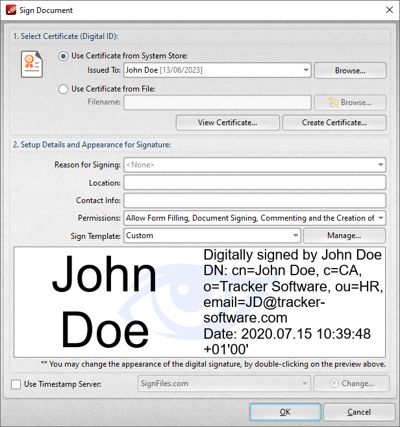
Task: Click '2. Setup Details and Appearance for Signature:' heading
Action: pyautogui.click(x=92, y=145)
